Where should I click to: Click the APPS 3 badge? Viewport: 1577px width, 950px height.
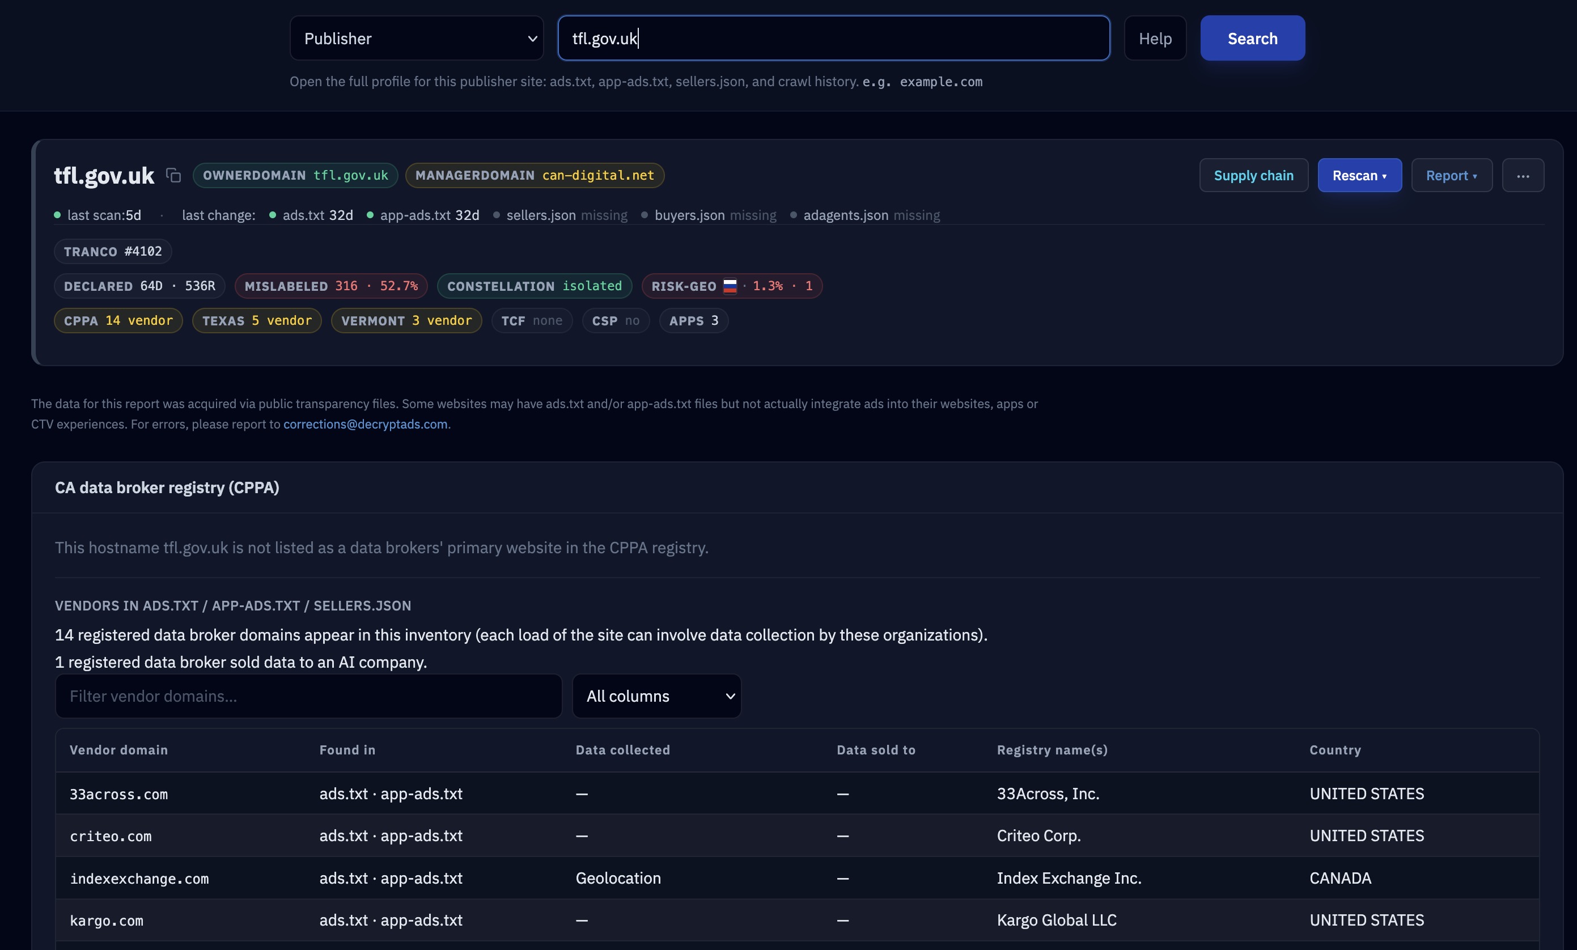point(694,321)
